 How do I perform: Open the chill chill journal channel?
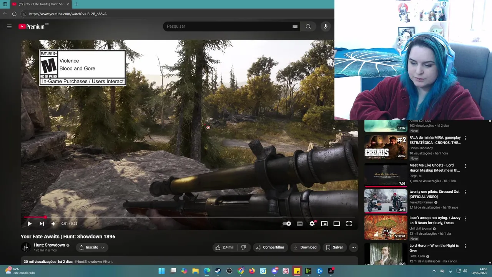coord(421,229)
